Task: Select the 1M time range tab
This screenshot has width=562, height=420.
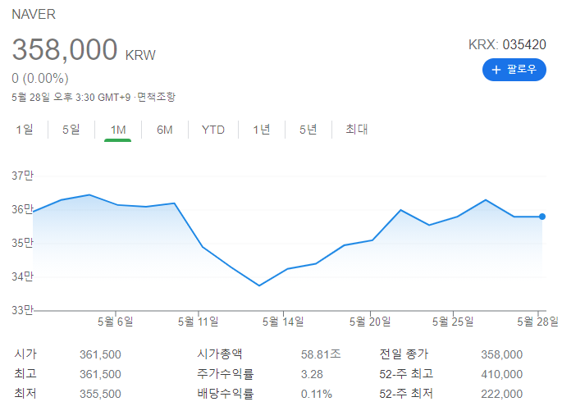Action: pos(118,130)
